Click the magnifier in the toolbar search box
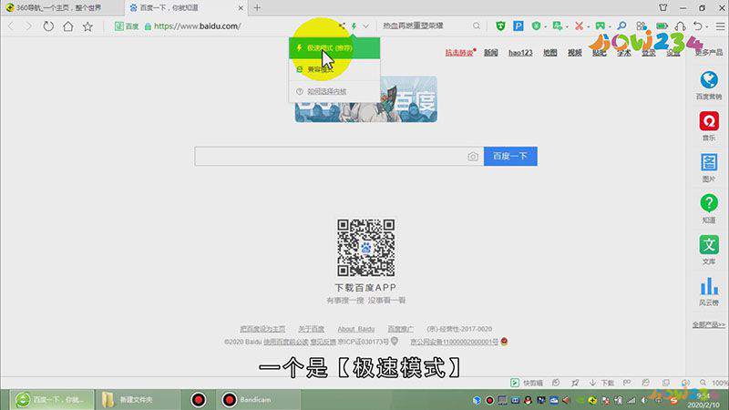Viewport: 729px width, 410px height. click(x=477, y=26)
